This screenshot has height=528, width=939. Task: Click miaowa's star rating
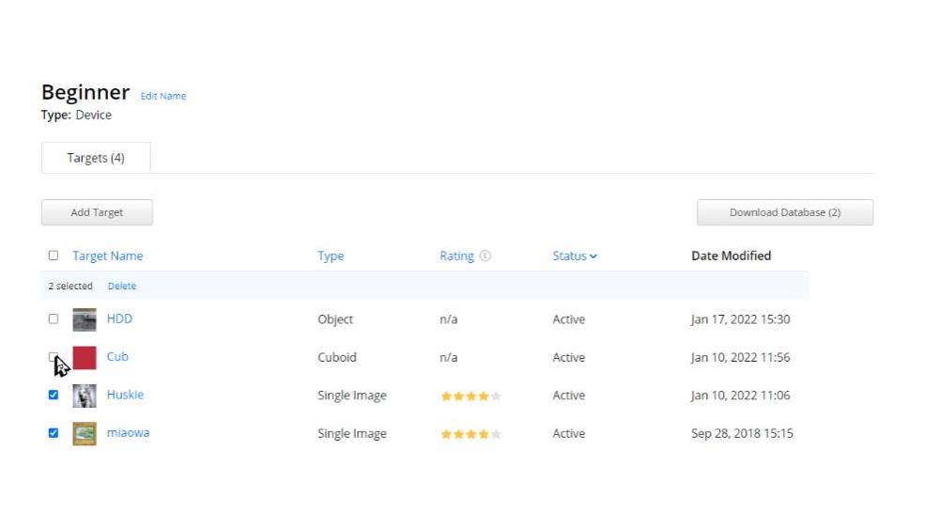470,434
